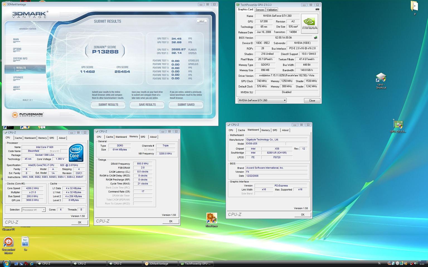
Task: Click the Intel Core i7 logo in CPU-Z
Action: (x=76, y=153)
